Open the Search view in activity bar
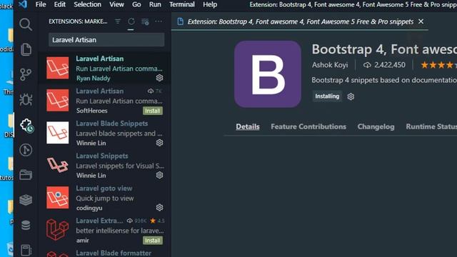This screenshot has width=457, height=257. [26, 24]
